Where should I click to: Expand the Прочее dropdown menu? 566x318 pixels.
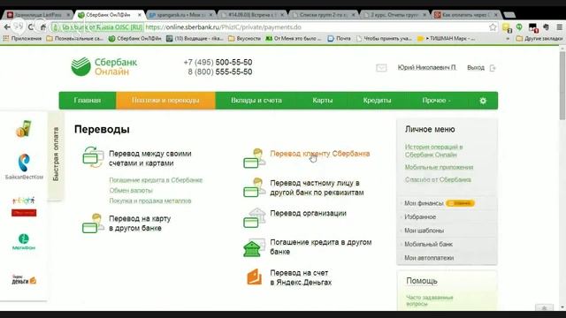(436, 101)
